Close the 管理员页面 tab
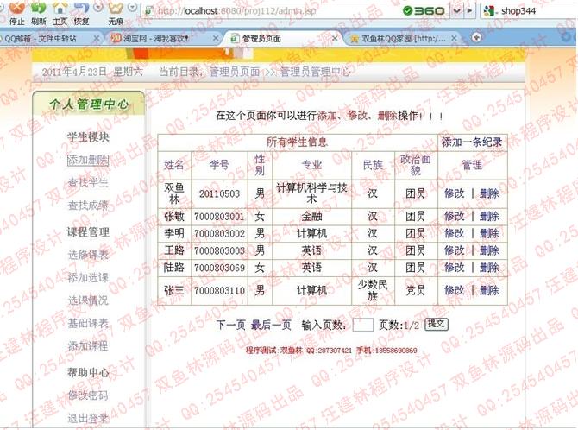 point(335,38)
